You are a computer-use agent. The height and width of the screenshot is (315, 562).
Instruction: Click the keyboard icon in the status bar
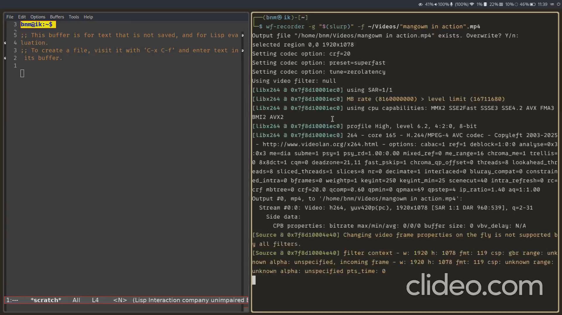pyautogui.click(x=552, y=4)
